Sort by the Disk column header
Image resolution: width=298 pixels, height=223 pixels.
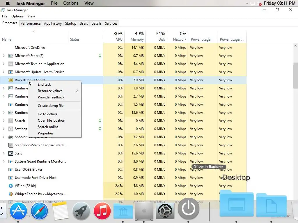[156, 36]
